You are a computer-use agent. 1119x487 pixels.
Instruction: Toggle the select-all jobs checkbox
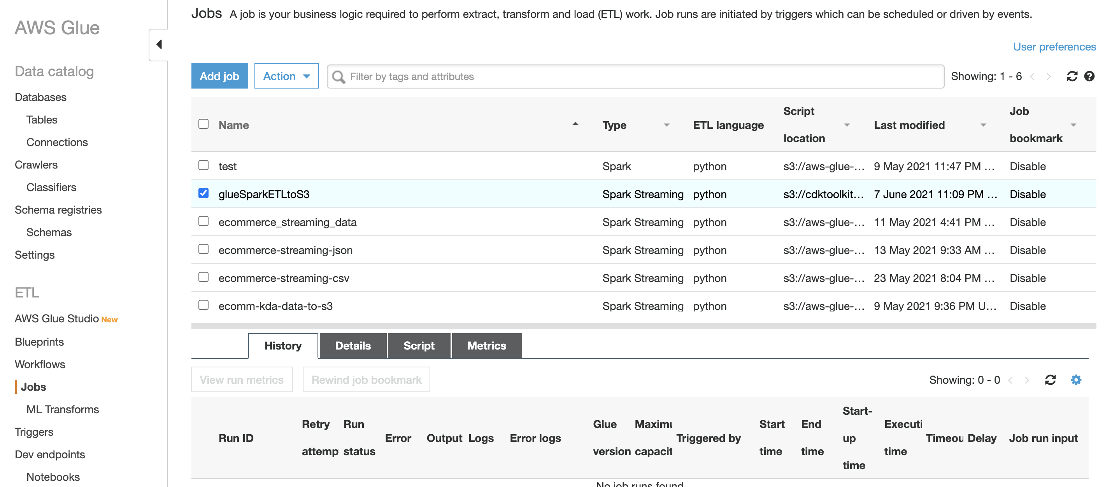coord(203,124)
